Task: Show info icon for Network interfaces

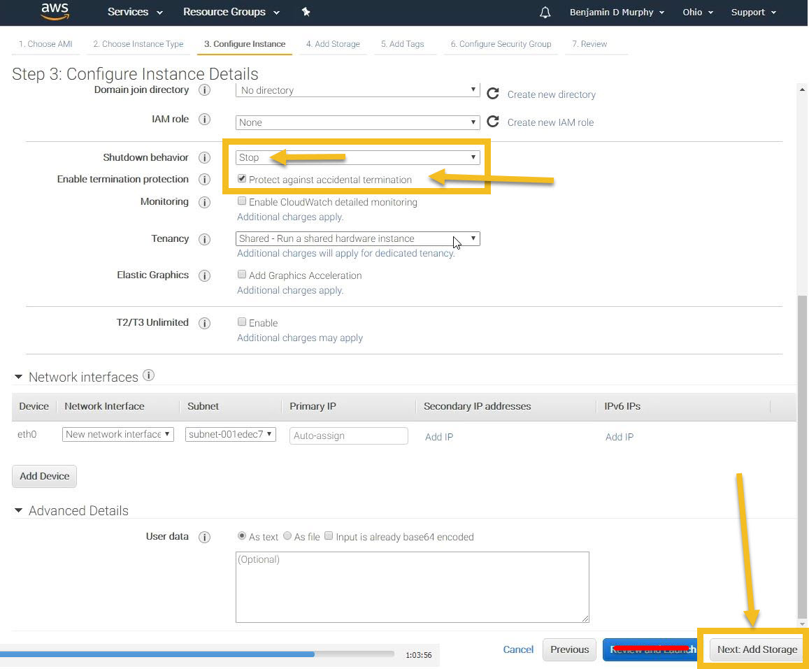Action: click(x=149, y=375)
